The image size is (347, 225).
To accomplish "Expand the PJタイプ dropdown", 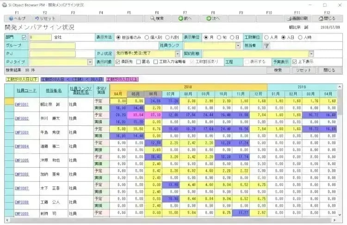I will 90,62.
